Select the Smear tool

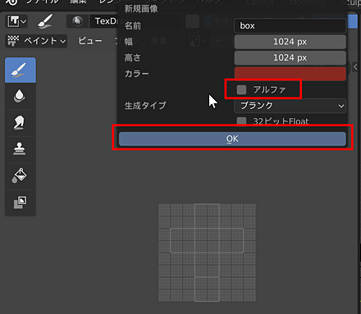pyautogui.click(x=21, y=123)
